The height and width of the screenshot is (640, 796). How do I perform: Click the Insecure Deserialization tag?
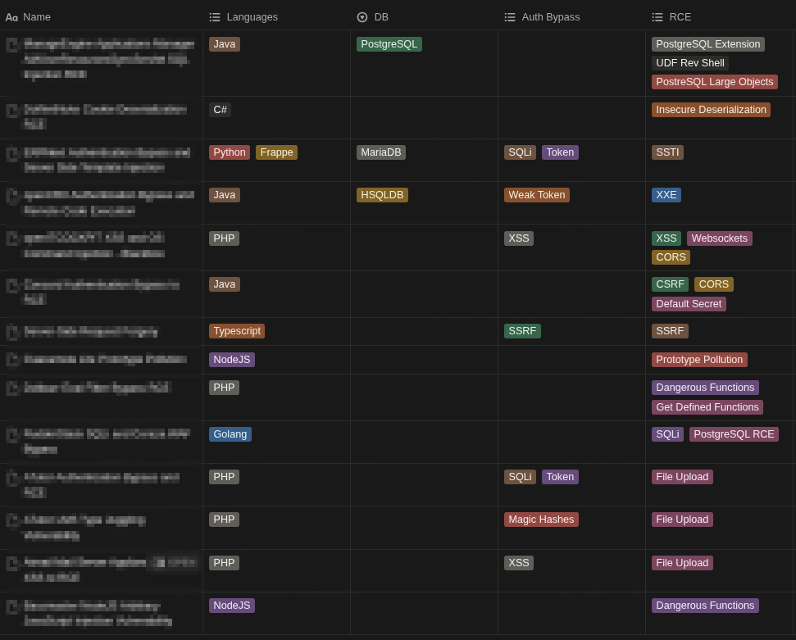[x=711, y=110]
